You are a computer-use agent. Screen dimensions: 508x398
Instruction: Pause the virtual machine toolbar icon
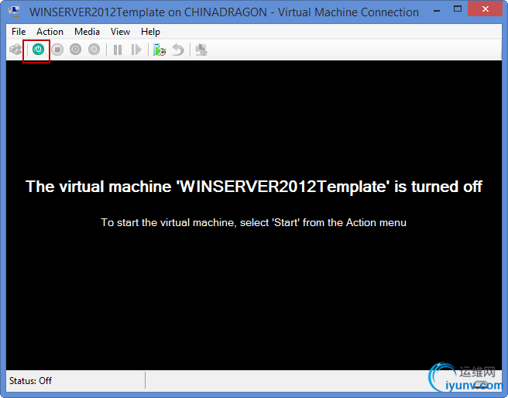tap(118, 50)
